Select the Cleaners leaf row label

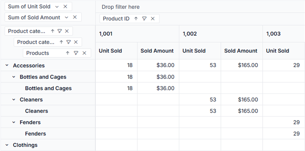(x=37, y=111)
